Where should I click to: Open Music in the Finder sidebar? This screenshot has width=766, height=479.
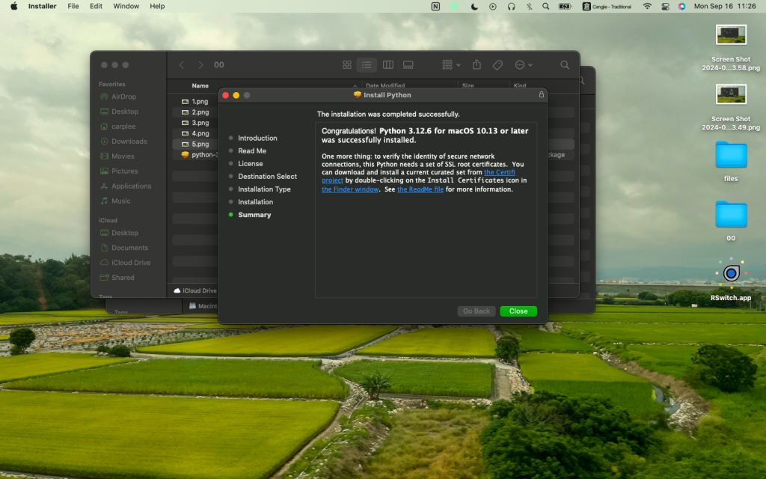click(x=120, y=201)
